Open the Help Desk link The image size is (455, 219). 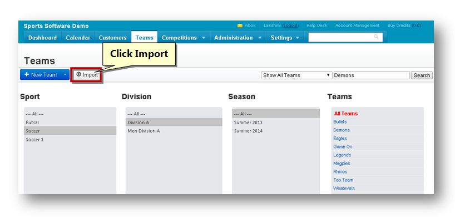click(x=316, y=26)
